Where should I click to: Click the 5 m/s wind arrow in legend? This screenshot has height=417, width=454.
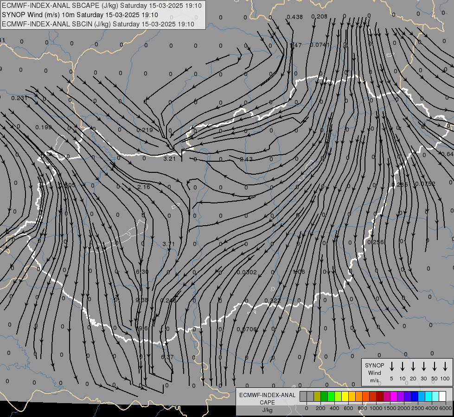coord(391,366)
